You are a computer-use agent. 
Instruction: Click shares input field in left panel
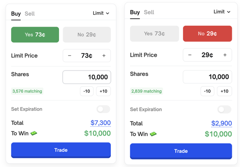pos(87,77)
